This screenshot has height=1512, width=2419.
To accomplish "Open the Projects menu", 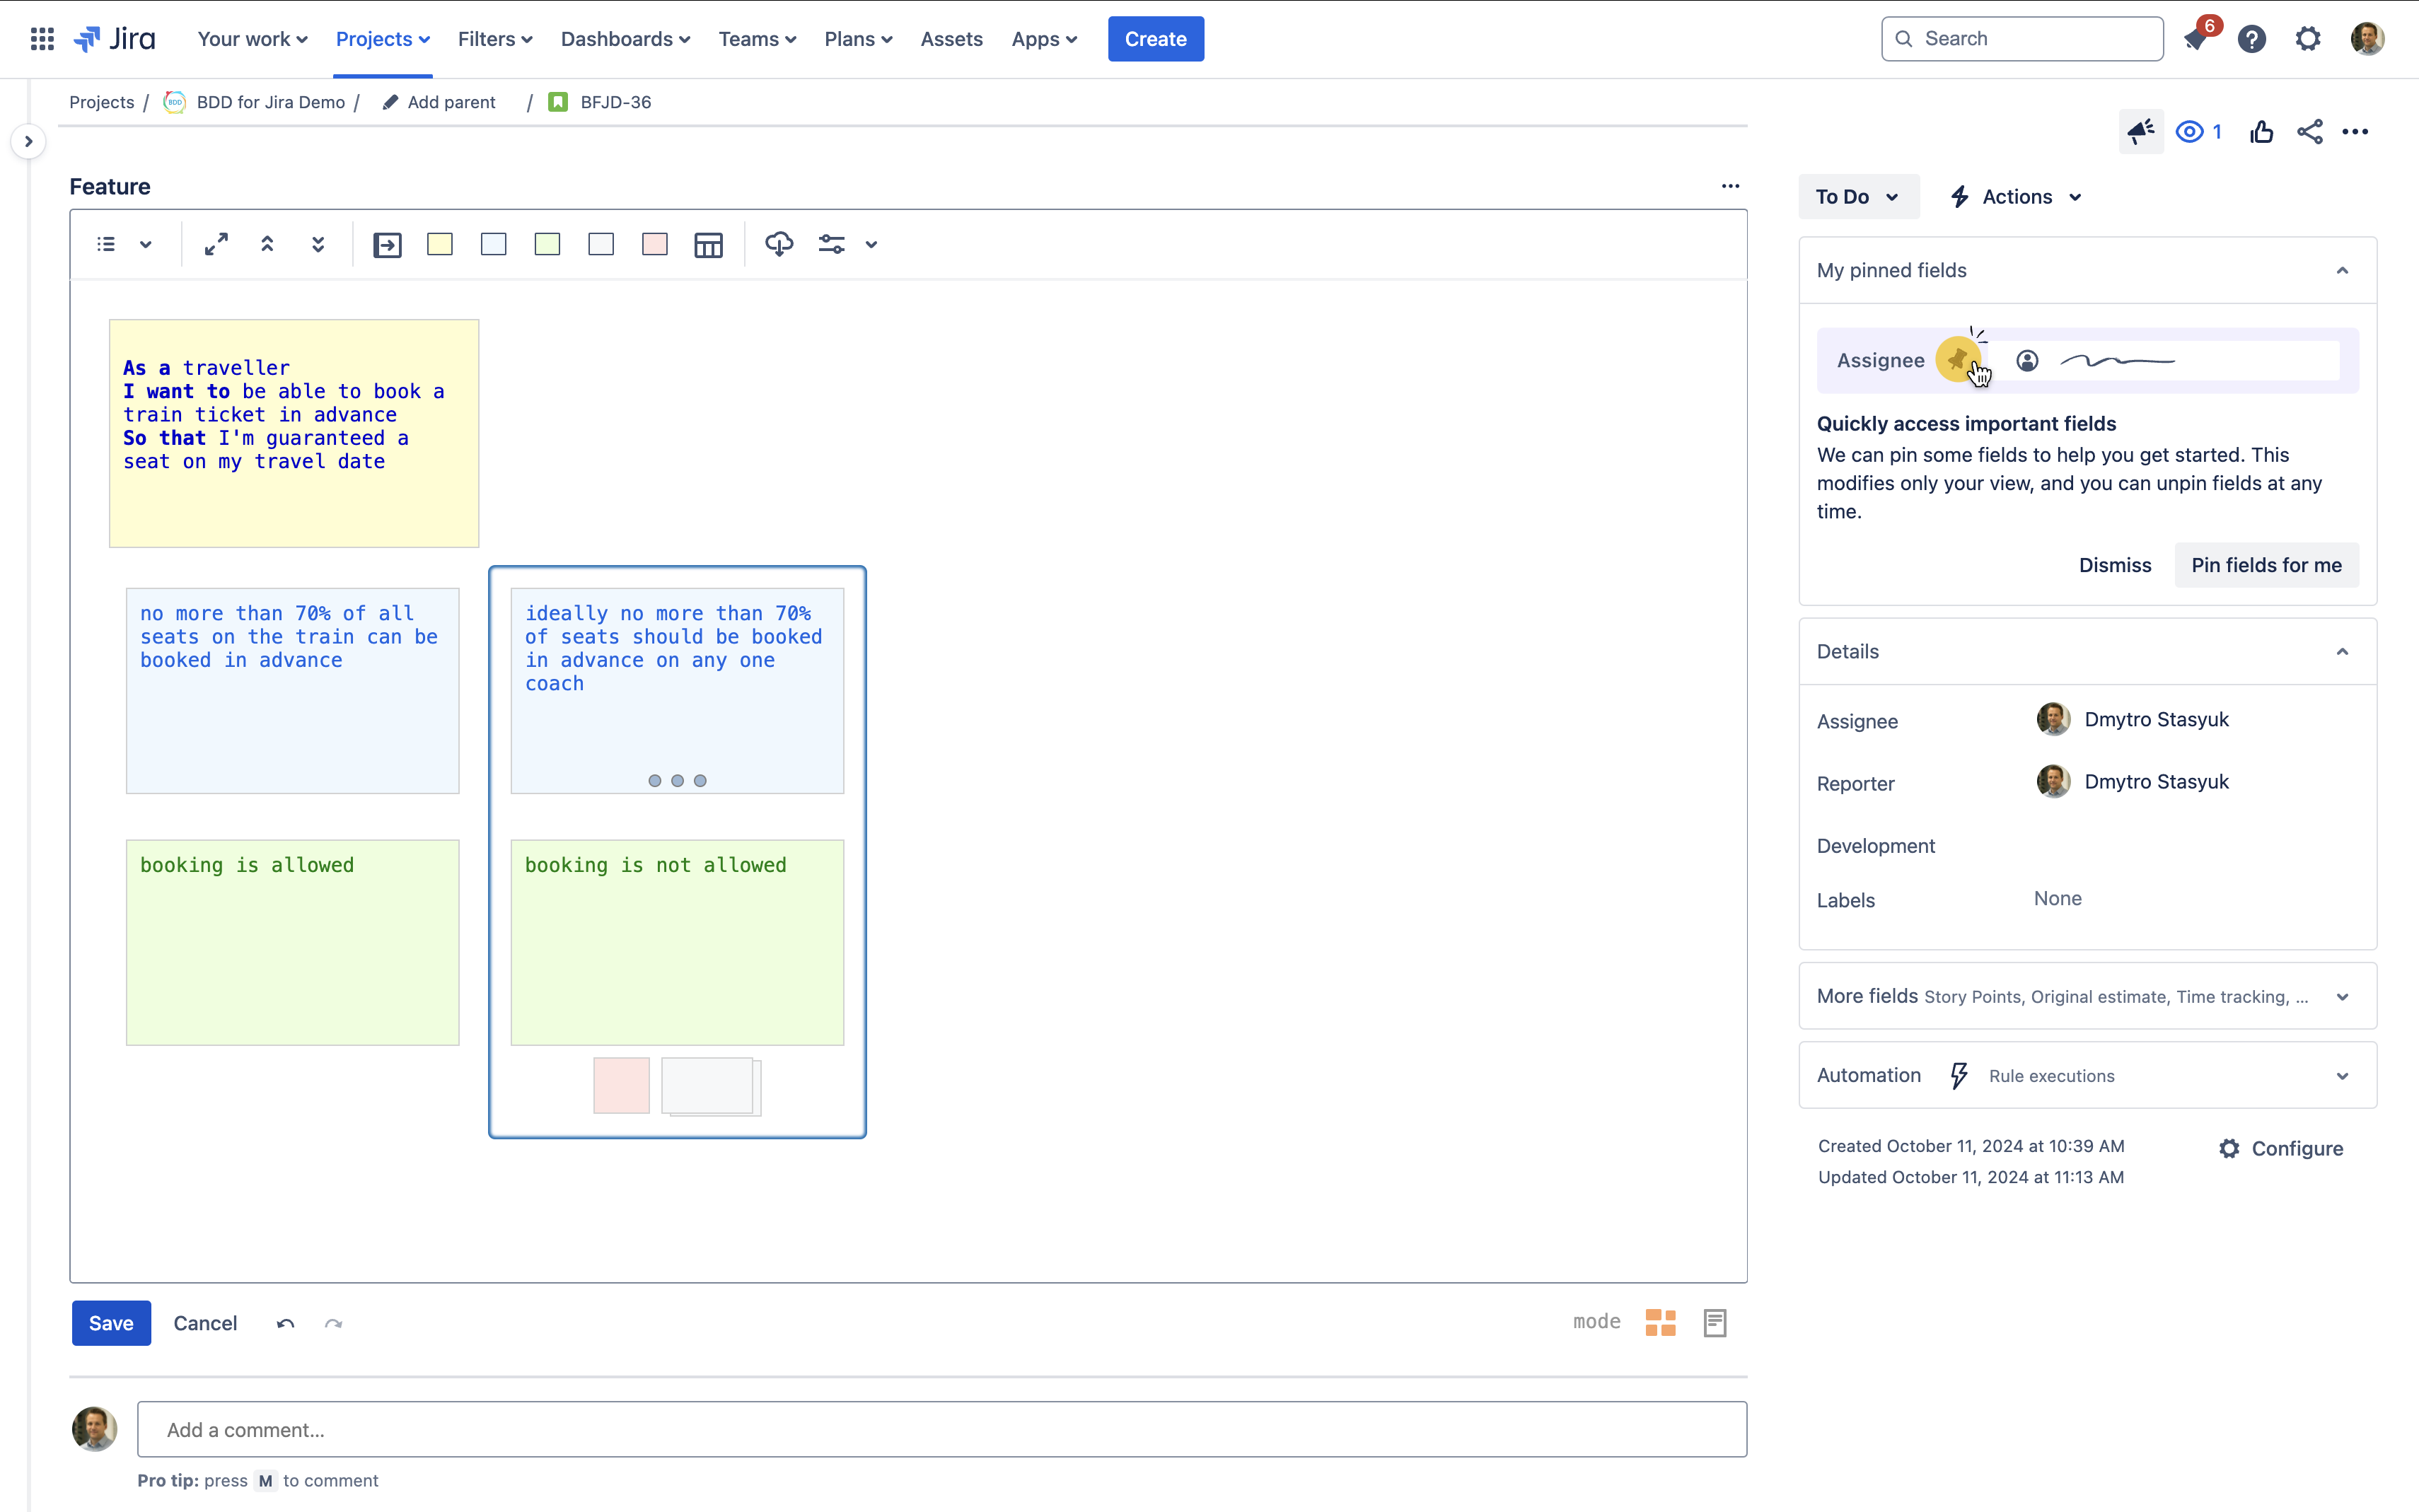I will [x=383, y=39].
